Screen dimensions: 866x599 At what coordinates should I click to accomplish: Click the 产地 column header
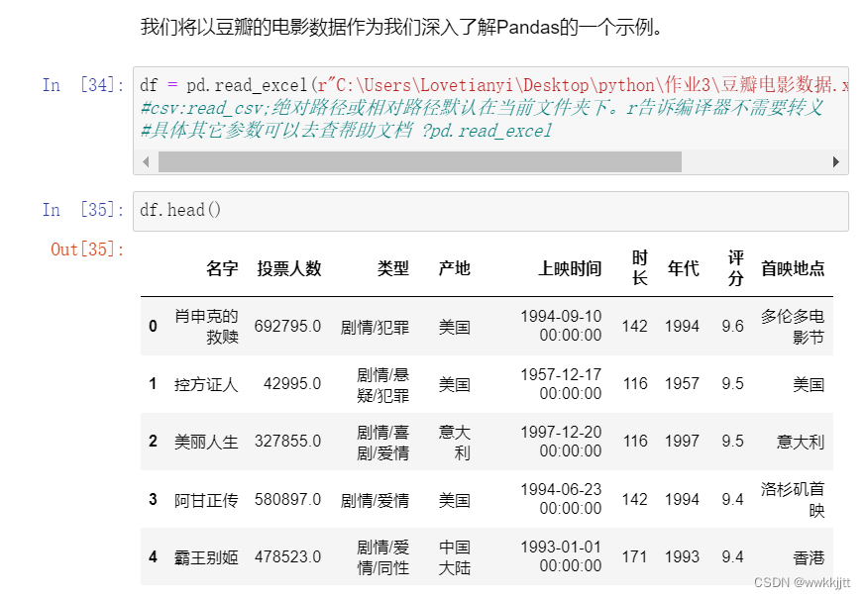[x=454, y=268]
